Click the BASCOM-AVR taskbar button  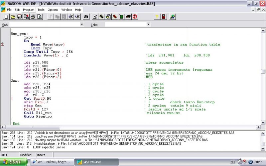click(x=96, y=162)
